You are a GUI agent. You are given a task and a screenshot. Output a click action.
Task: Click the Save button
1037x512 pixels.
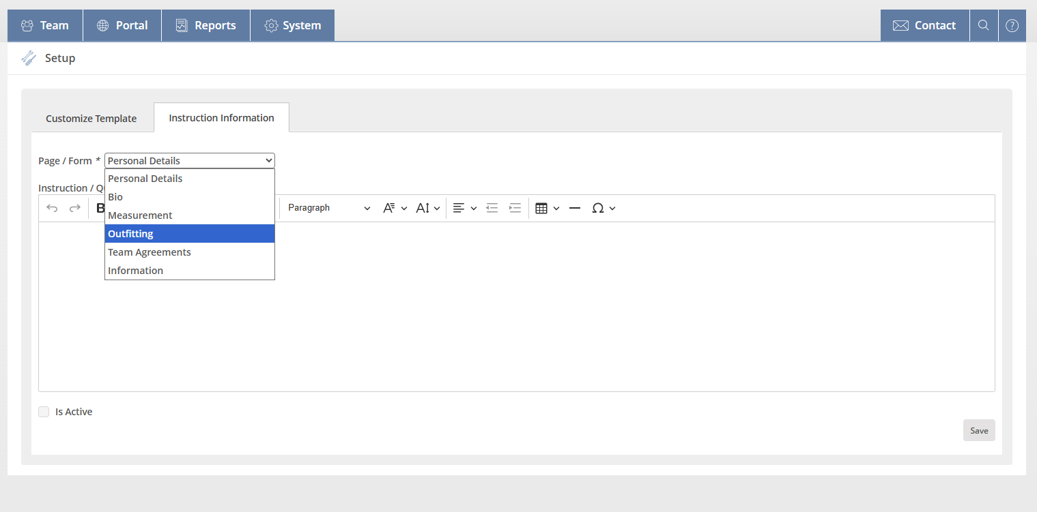(978, 430)
